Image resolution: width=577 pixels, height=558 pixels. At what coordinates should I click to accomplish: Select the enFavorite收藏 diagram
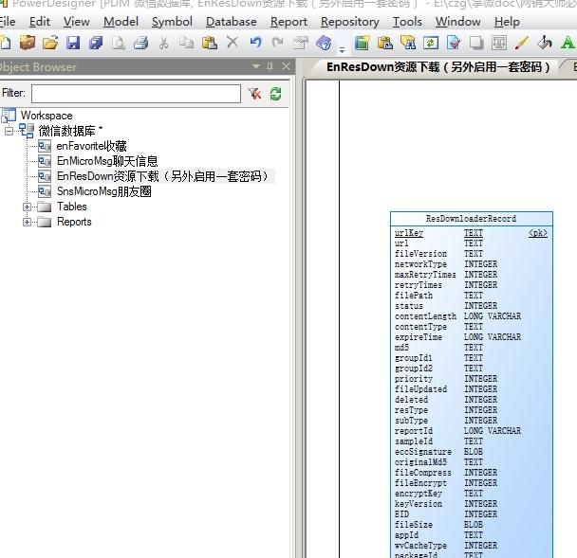point(91,146)
